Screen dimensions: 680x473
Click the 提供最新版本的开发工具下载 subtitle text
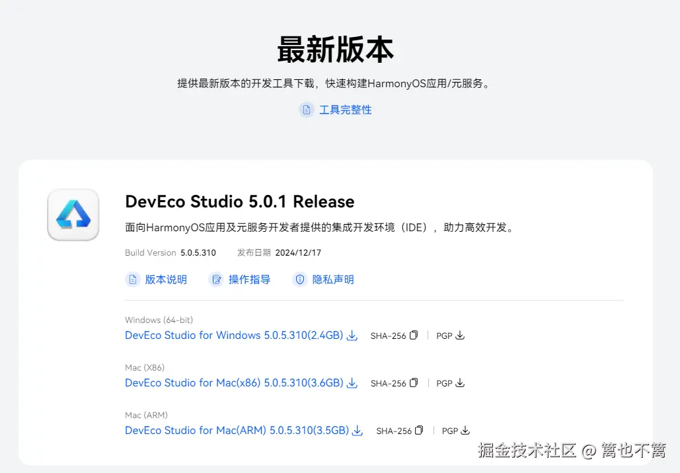pyautogui.click(x=334, y=83)
